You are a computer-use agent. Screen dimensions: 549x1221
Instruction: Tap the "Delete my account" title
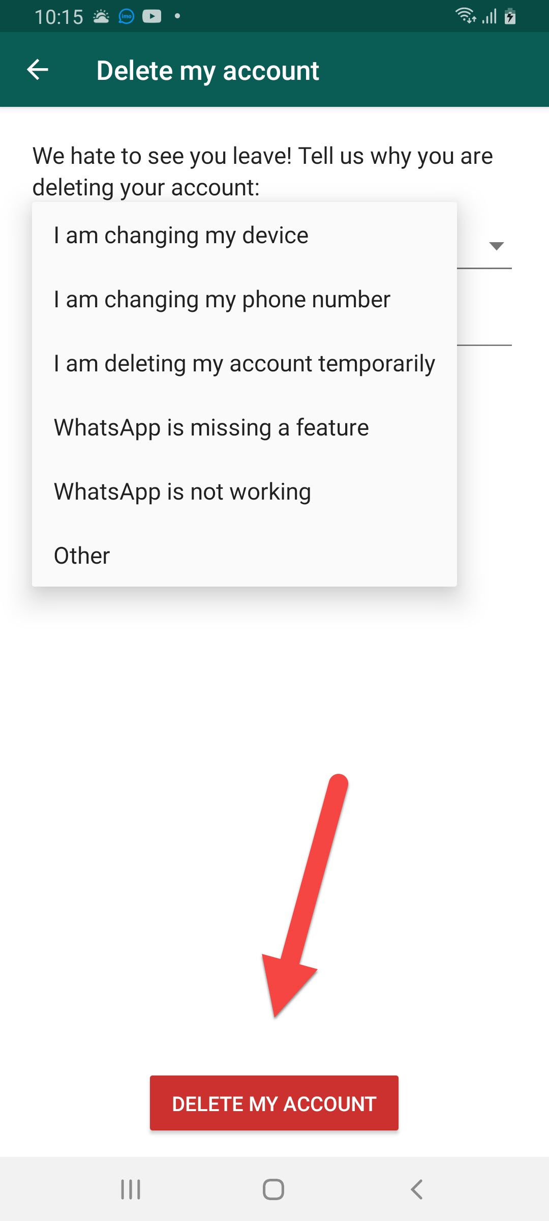[x=208, y=71]
